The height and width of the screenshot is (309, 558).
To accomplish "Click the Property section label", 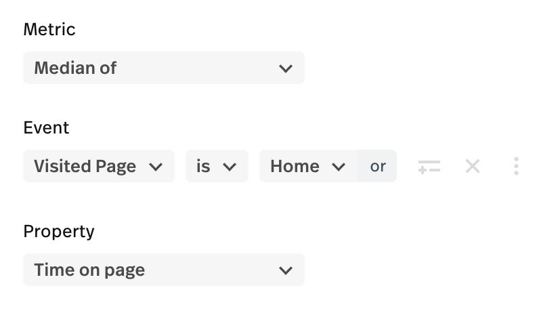I will coord(59,232).
